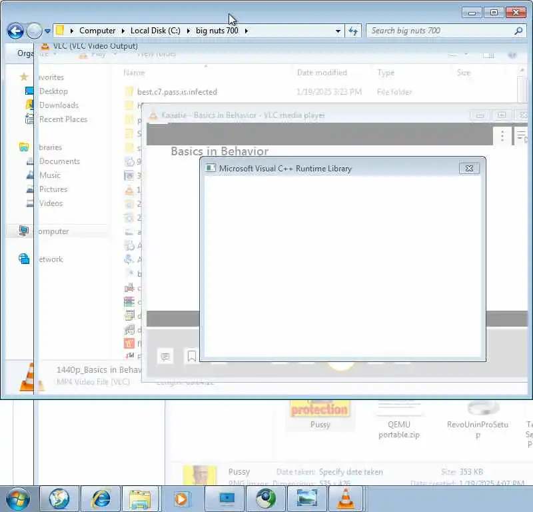Click the subtitles speech-bubble icon in VLC
The width and height of the screenshot is (533, 512).
(165, 356)
